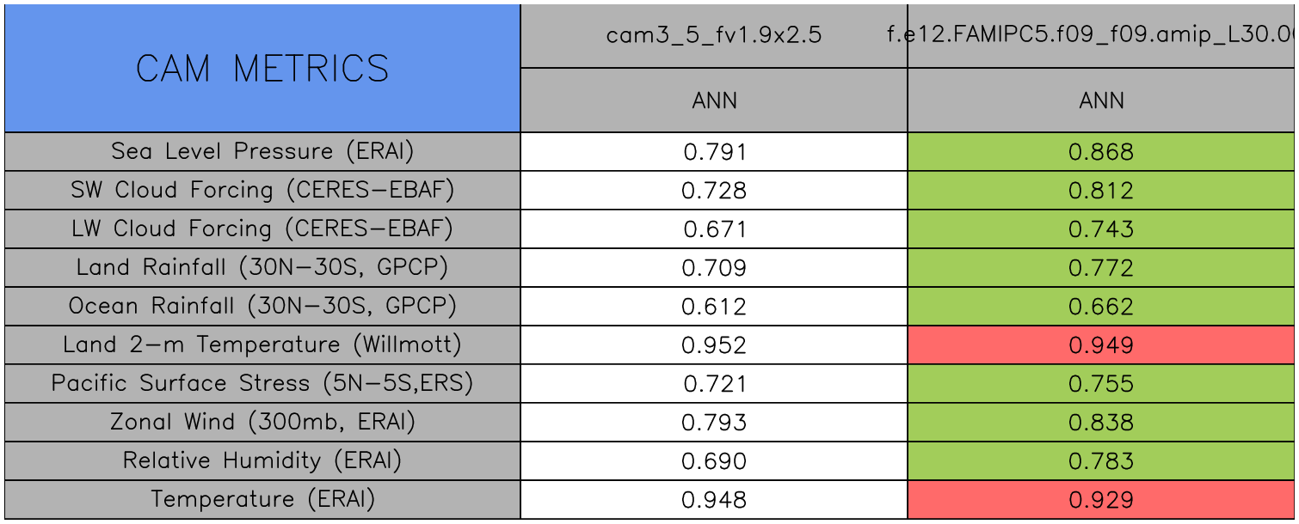The image size is (1299, 524).
Task: Click the Pacific Surface Stress row label
Action: [262, 383]
